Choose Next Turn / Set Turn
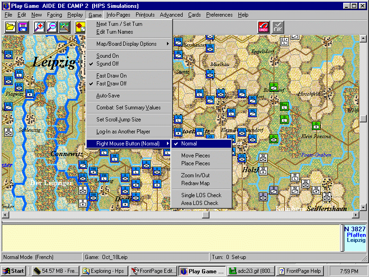This screenshot has height=277, width=369. 130,24
